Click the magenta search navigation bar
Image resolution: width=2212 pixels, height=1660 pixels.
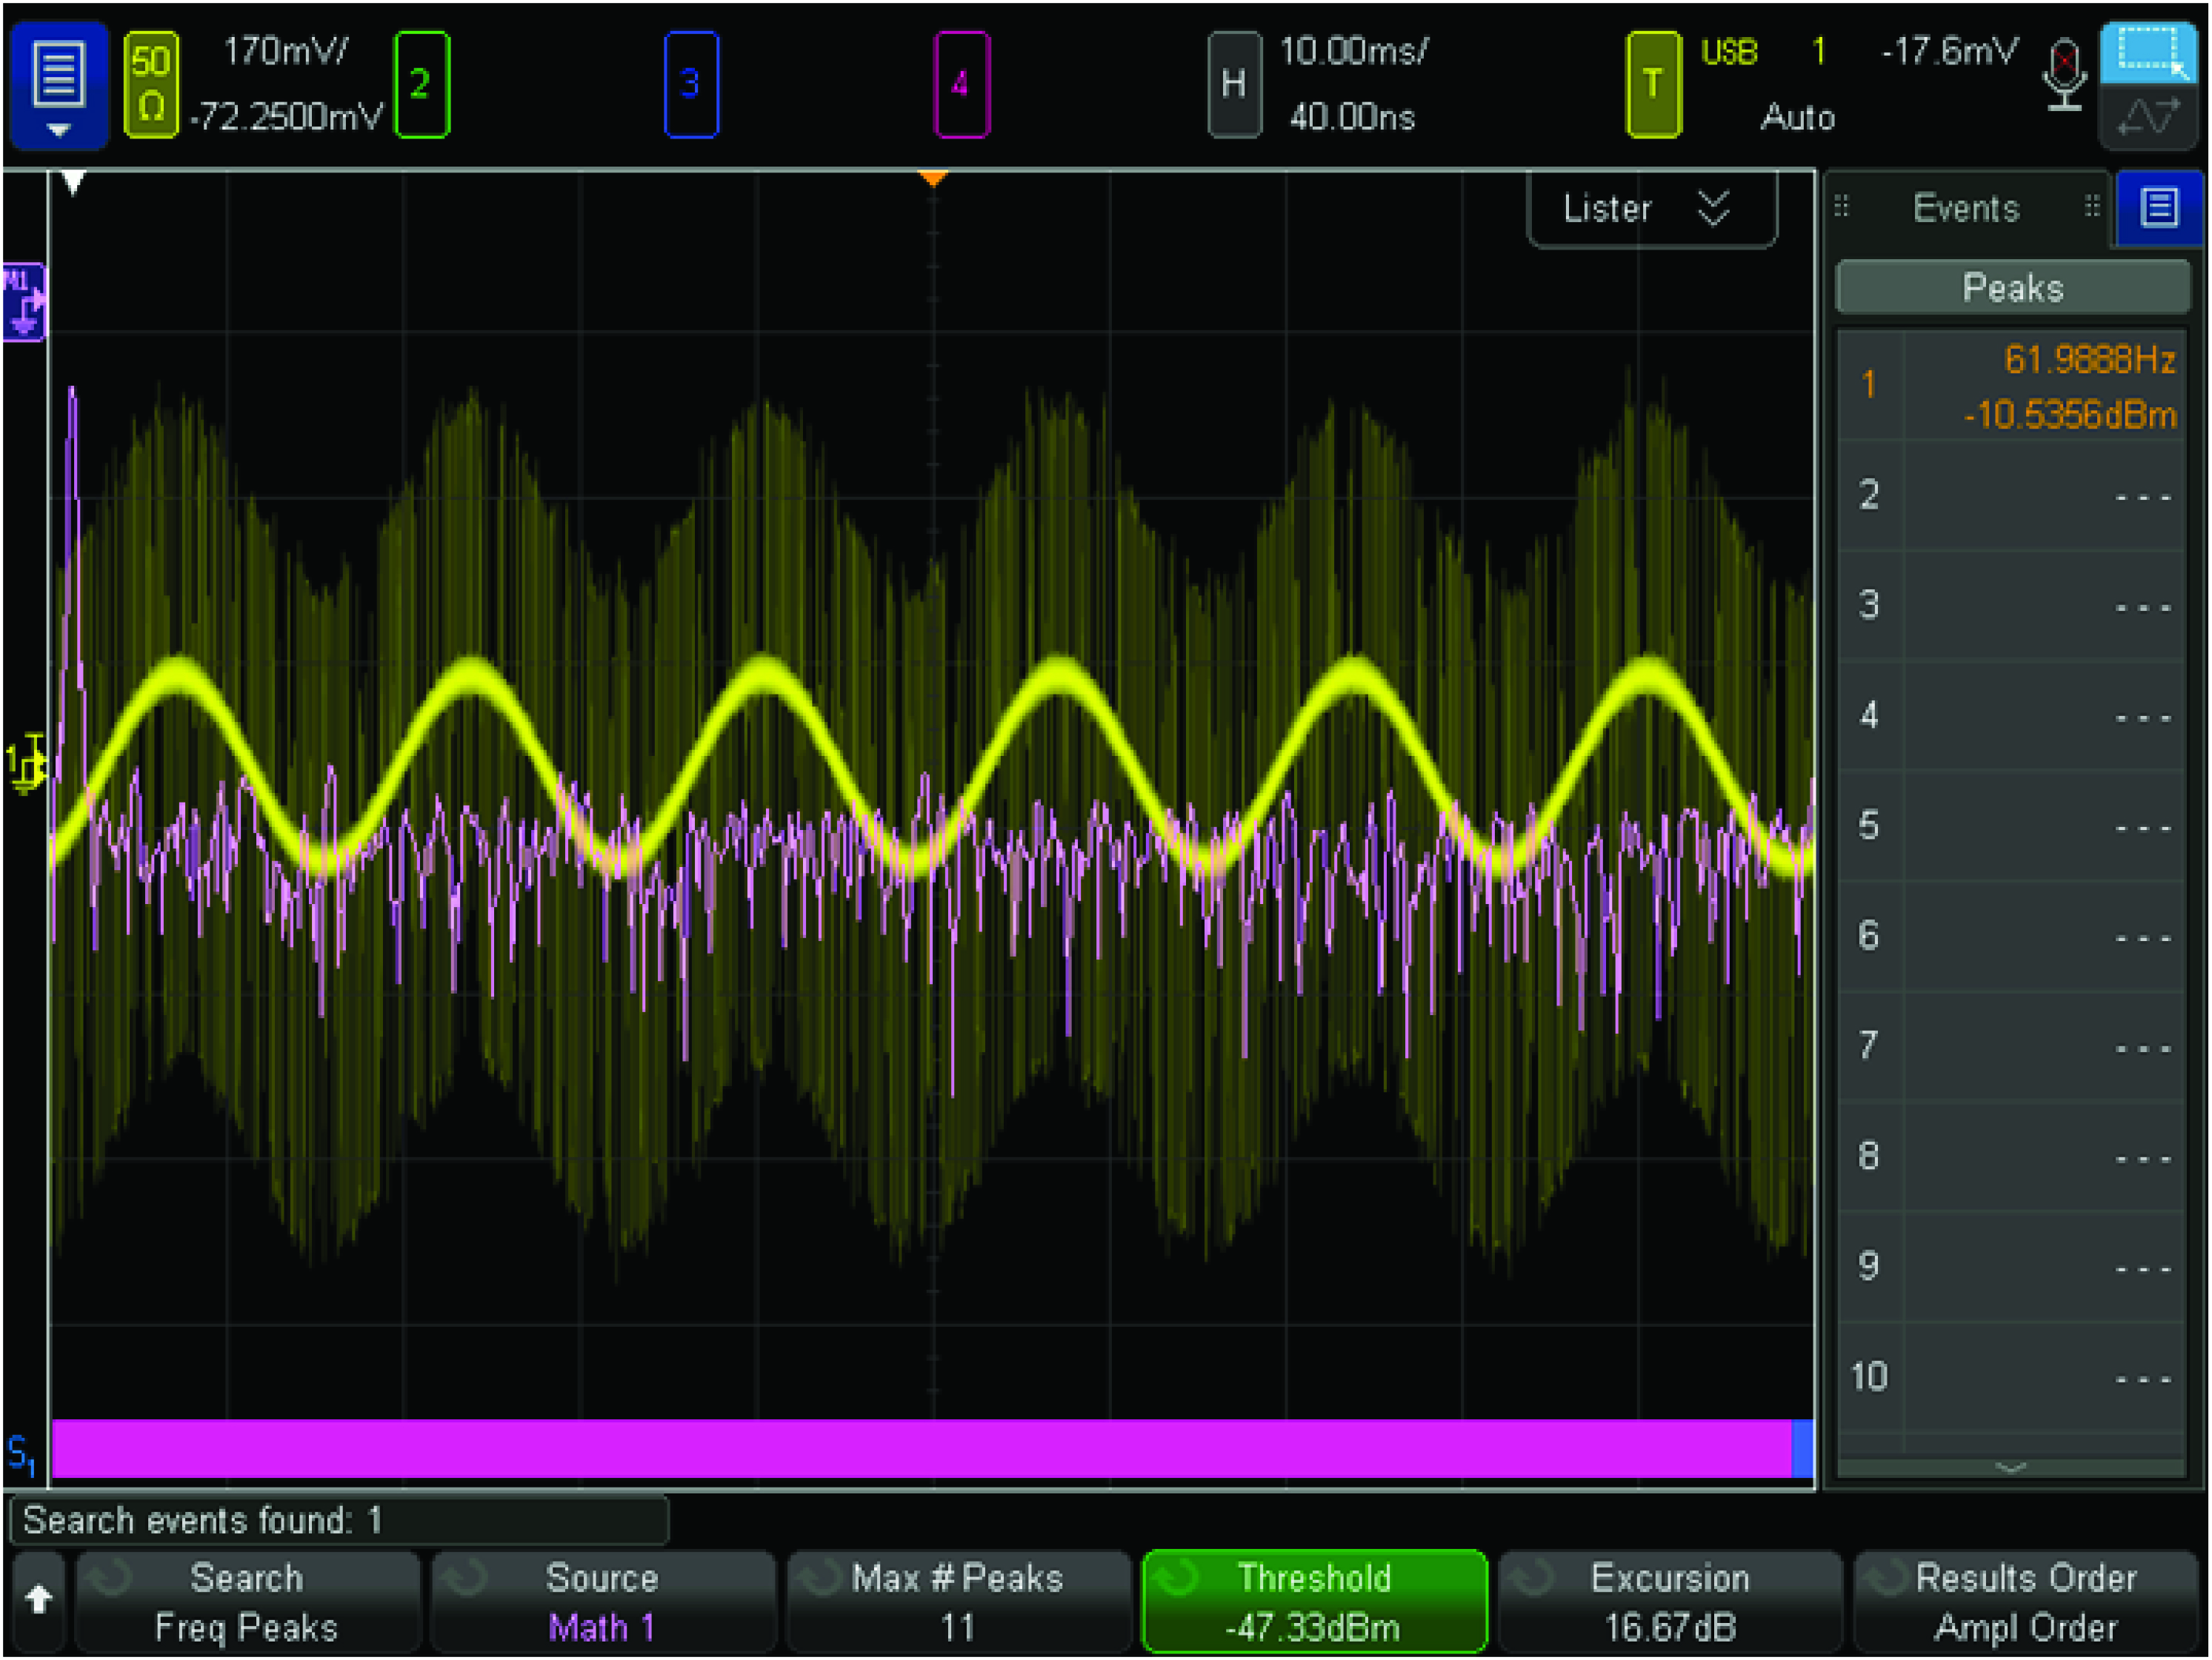[x=920, y=1448]
